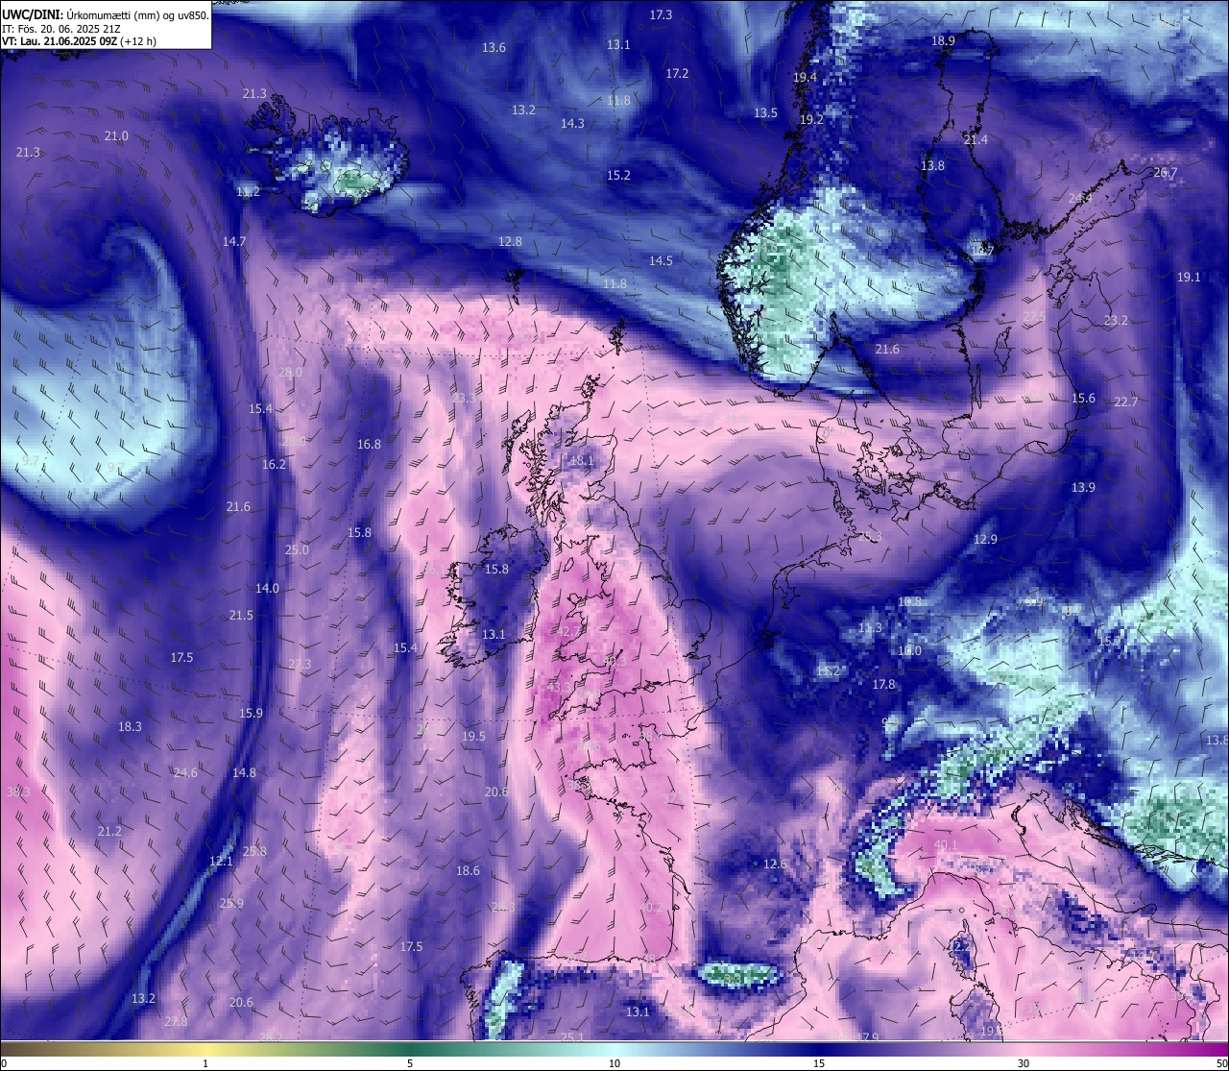Click the 26.7 value label
This screenshot has height=1071, width=1229.
(1165, 173)
